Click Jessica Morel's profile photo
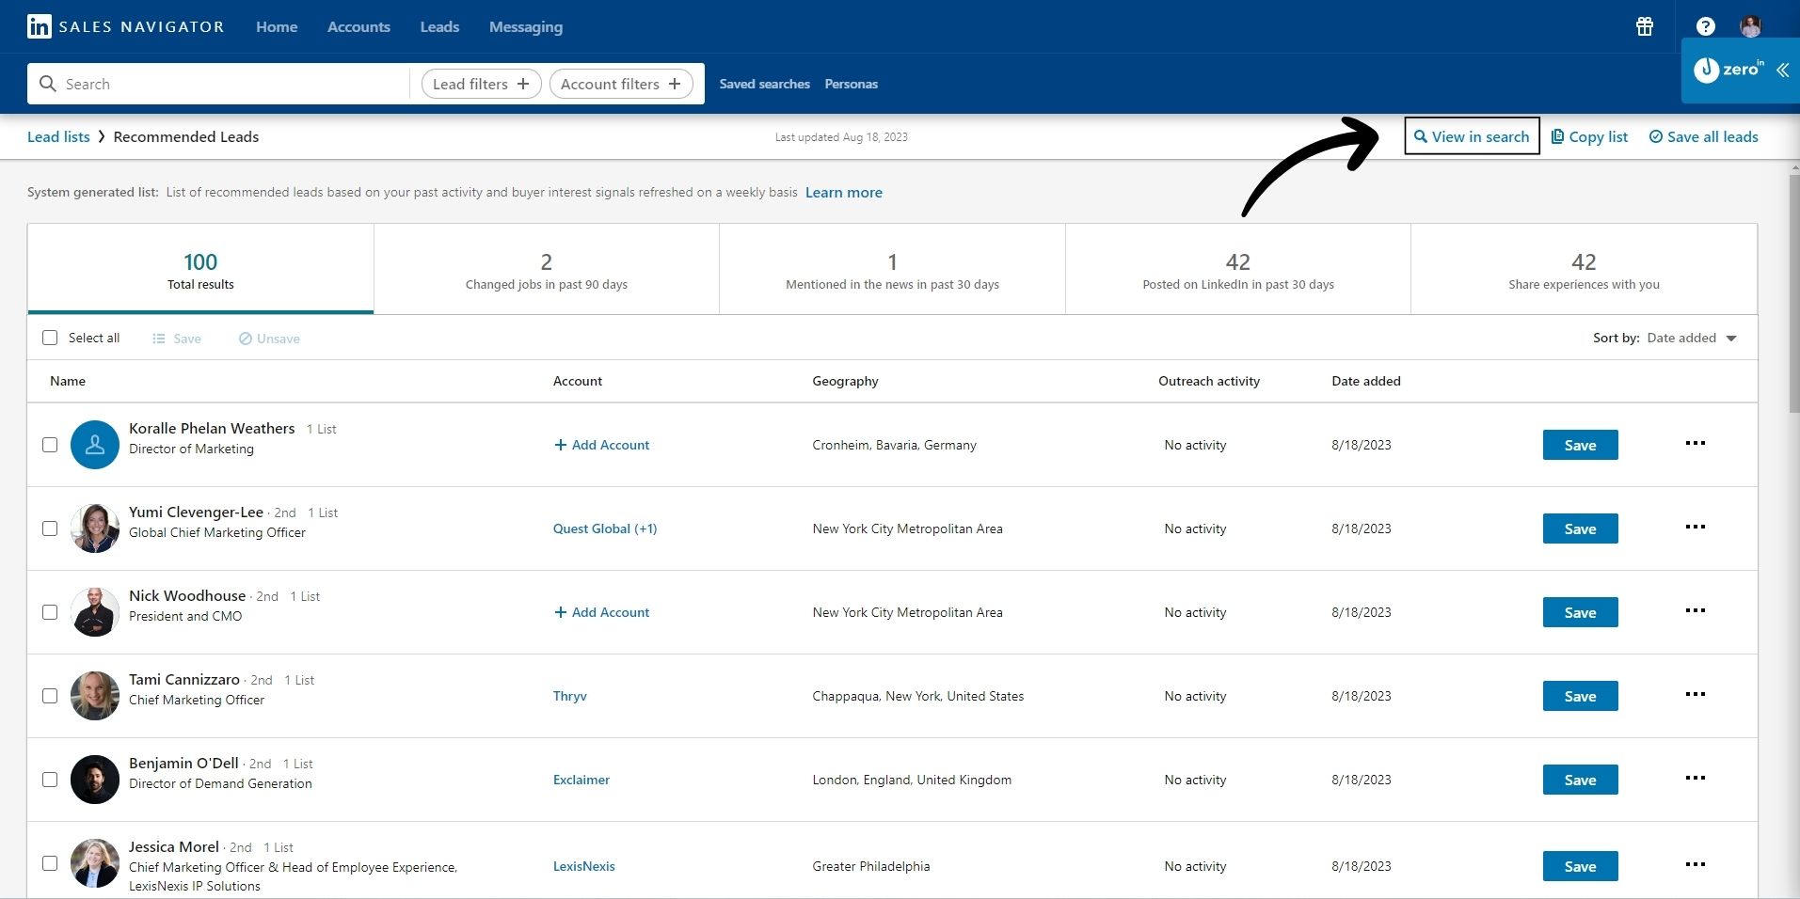1800x899 pixels. tap(95, 863)
